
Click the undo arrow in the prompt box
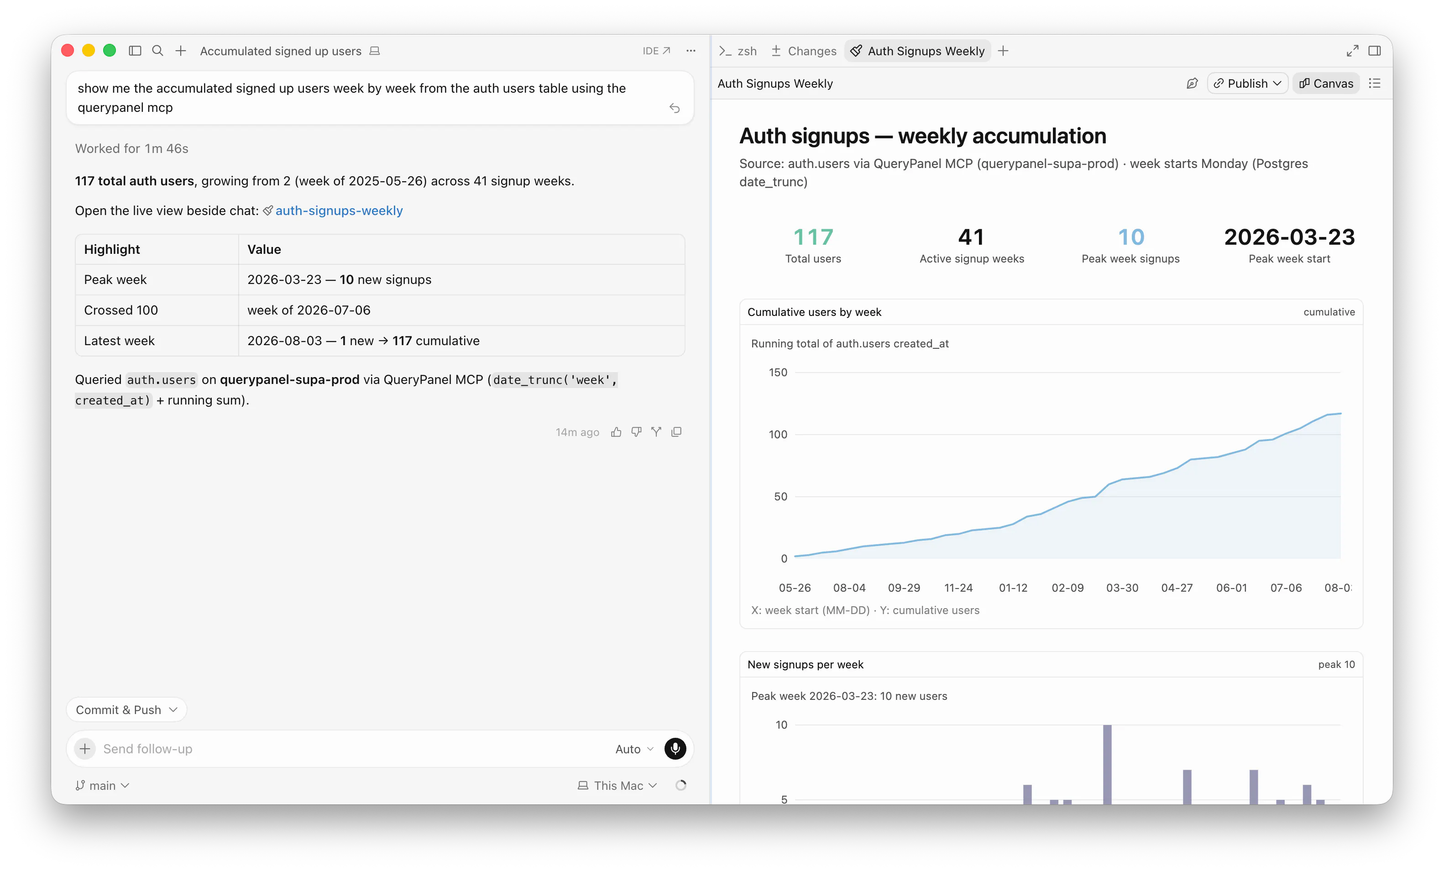(675, 108)
